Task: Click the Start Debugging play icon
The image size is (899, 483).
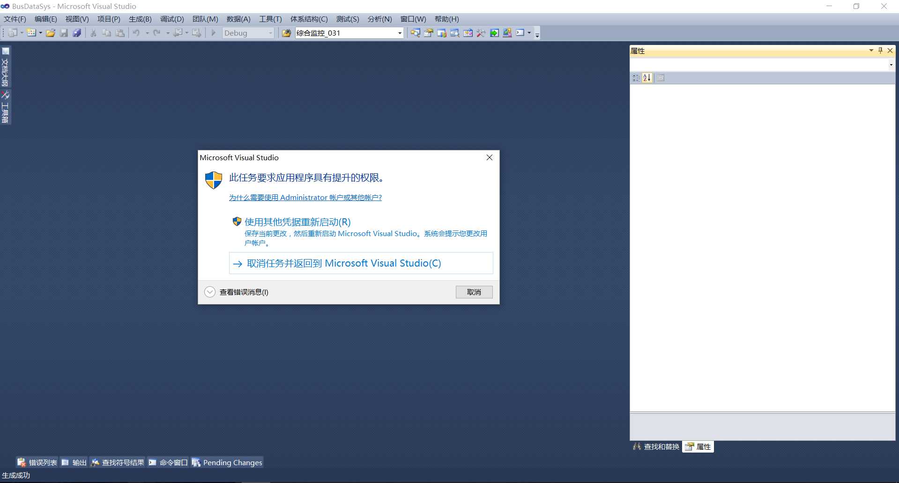Action: (214, 33)
